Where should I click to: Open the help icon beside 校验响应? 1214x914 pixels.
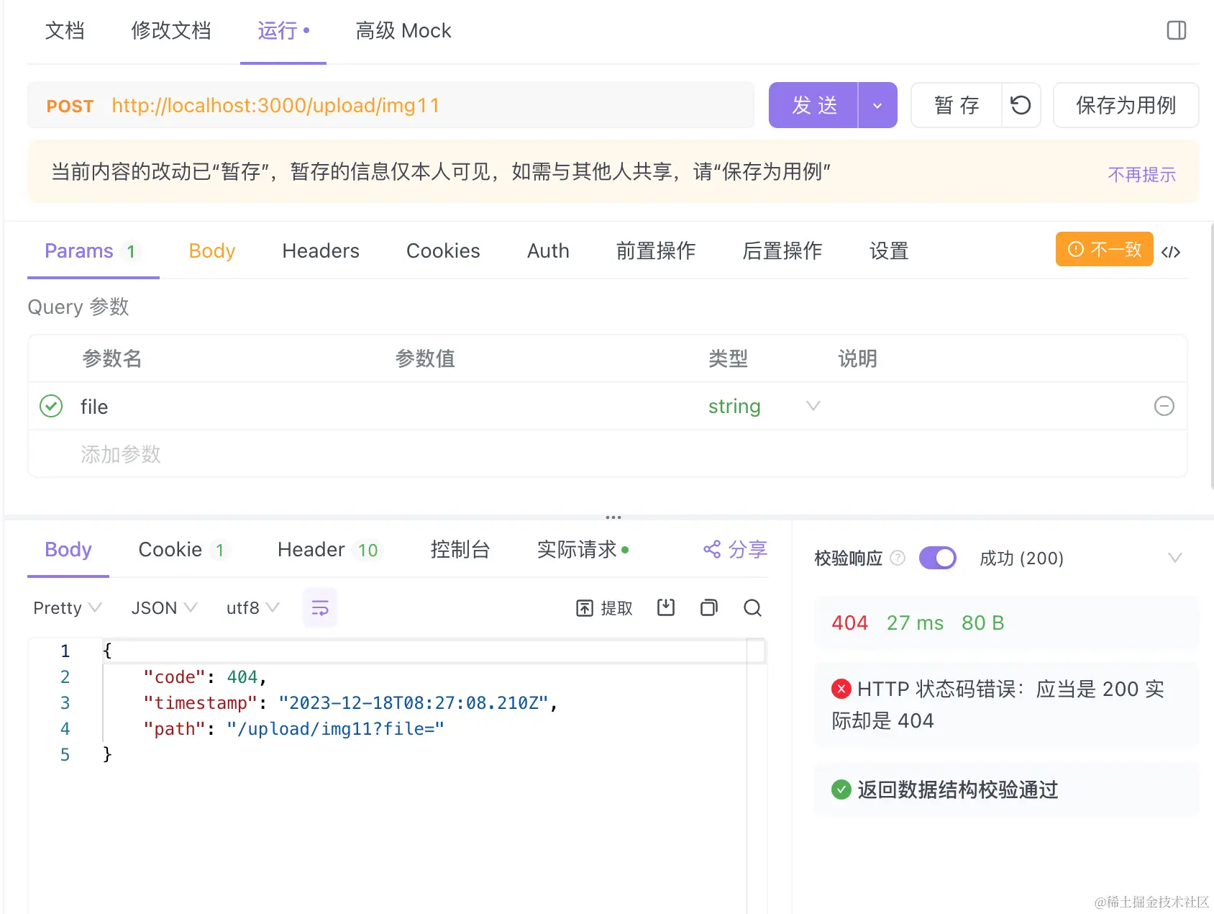point(898,558)
